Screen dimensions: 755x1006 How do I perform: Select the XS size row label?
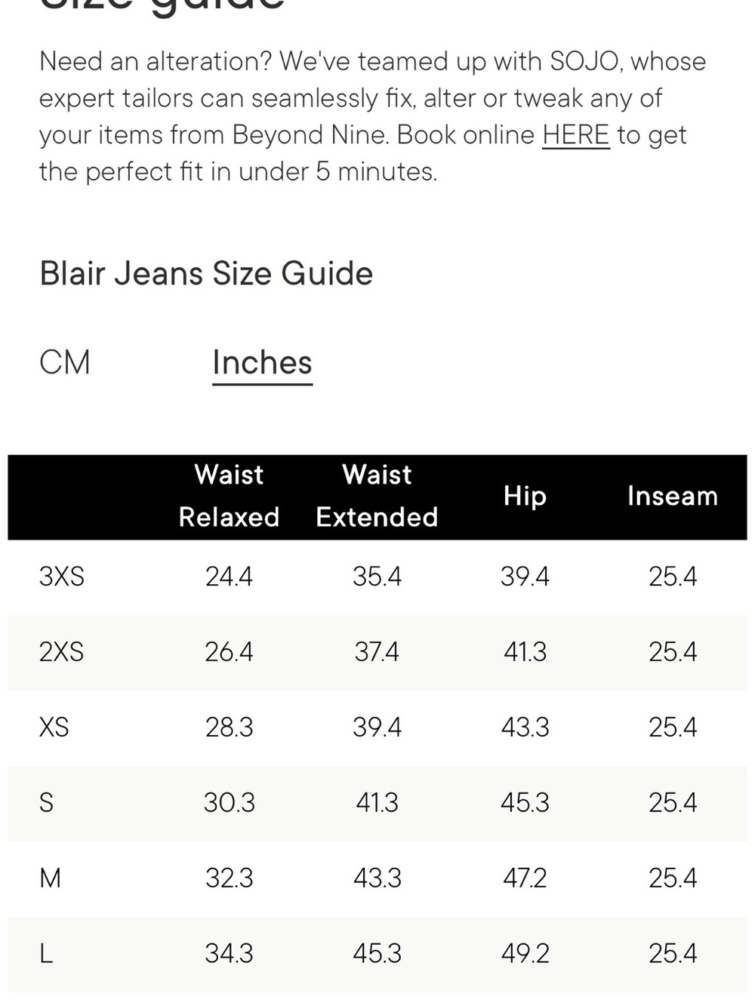tap(54, 728)
